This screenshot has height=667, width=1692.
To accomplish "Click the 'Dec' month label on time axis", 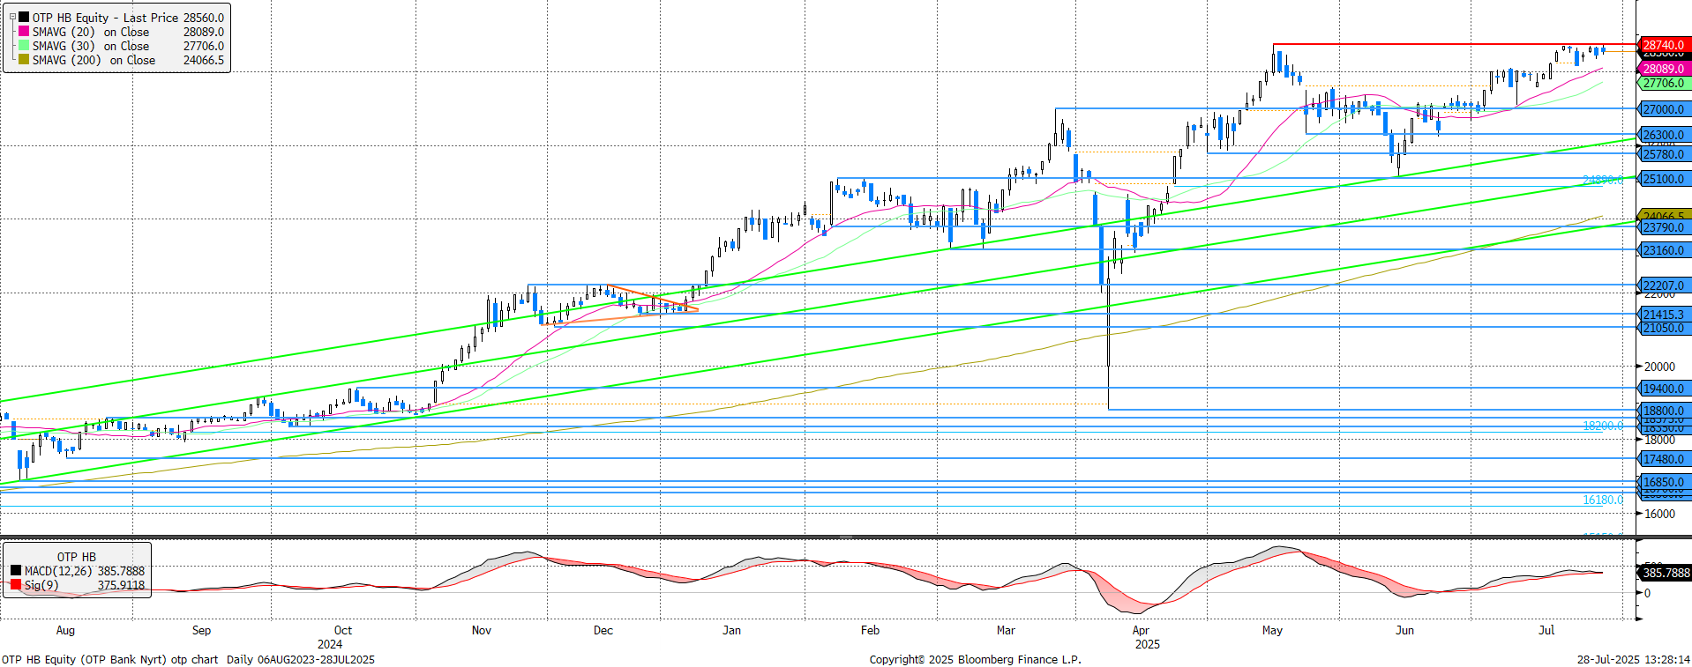I will point(603,630).
